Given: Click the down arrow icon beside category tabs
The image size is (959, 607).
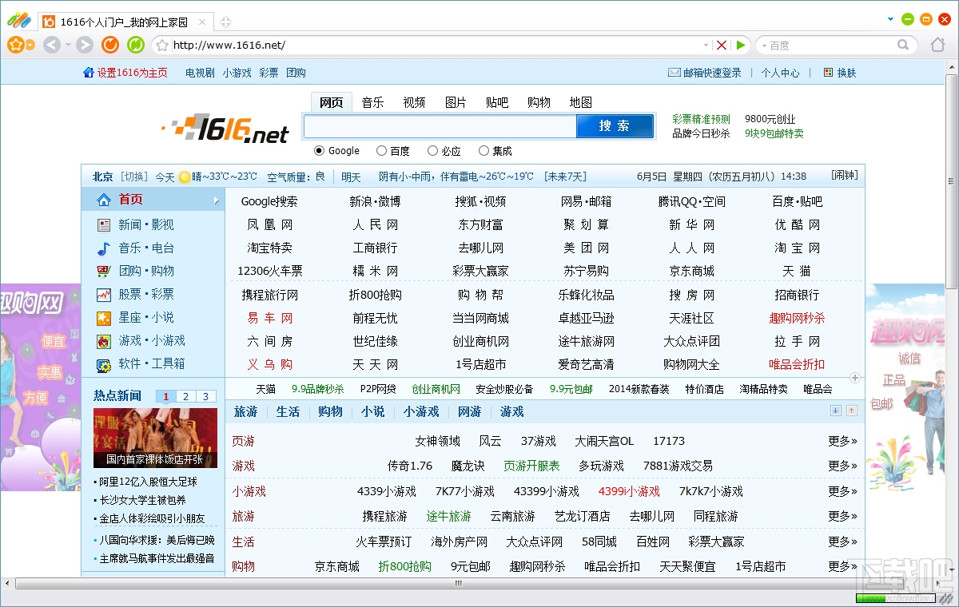Looking at the screenshot, I should point(836,411).
